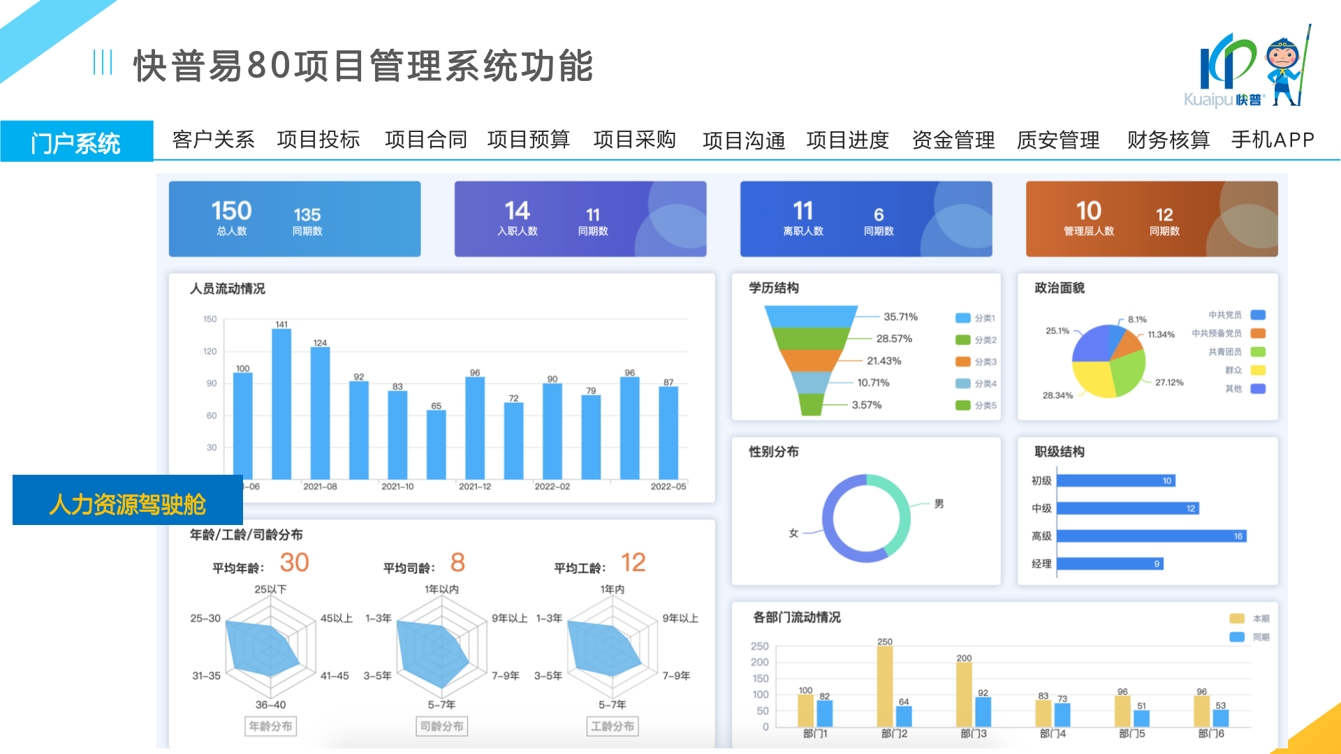Screen dimensions: 1341x754
Task: Click the 150 总人数 card
Action: click(295, 219)
